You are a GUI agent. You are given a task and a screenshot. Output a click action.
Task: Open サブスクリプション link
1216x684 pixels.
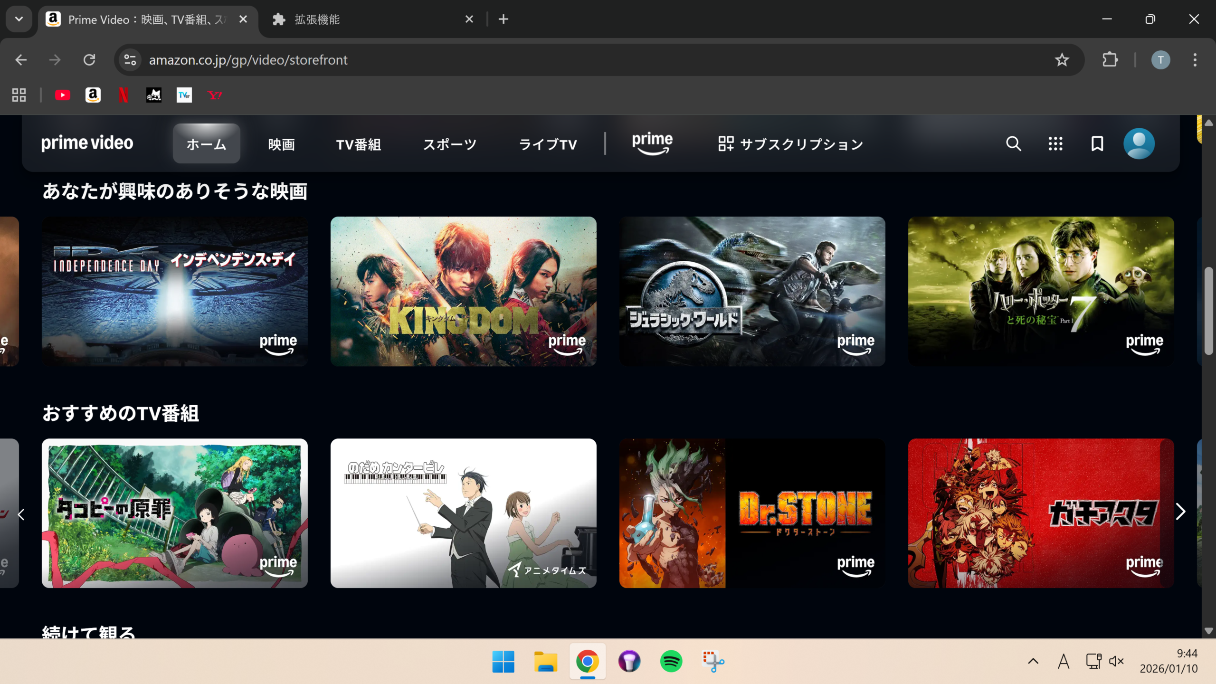(x=790, y=144)
